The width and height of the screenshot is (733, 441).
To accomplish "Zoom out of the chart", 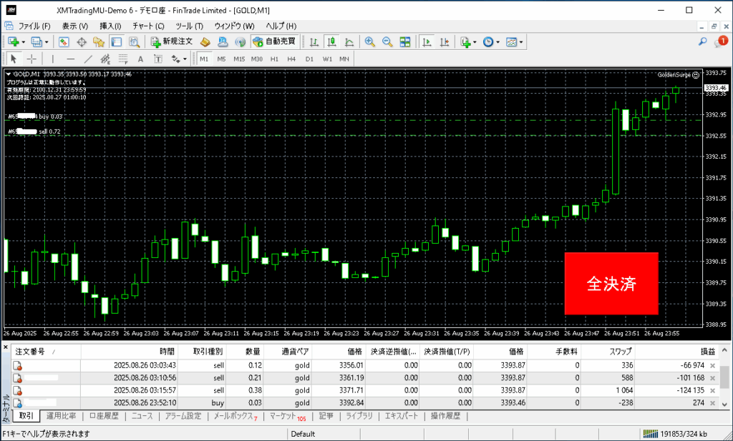I will click(x=387, y=42).
